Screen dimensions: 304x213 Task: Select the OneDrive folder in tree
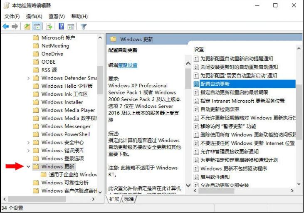coord(52,54)
